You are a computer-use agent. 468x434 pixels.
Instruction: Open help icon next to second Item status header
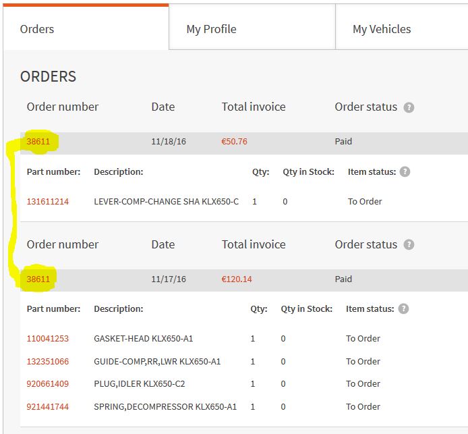click(403, 309)
